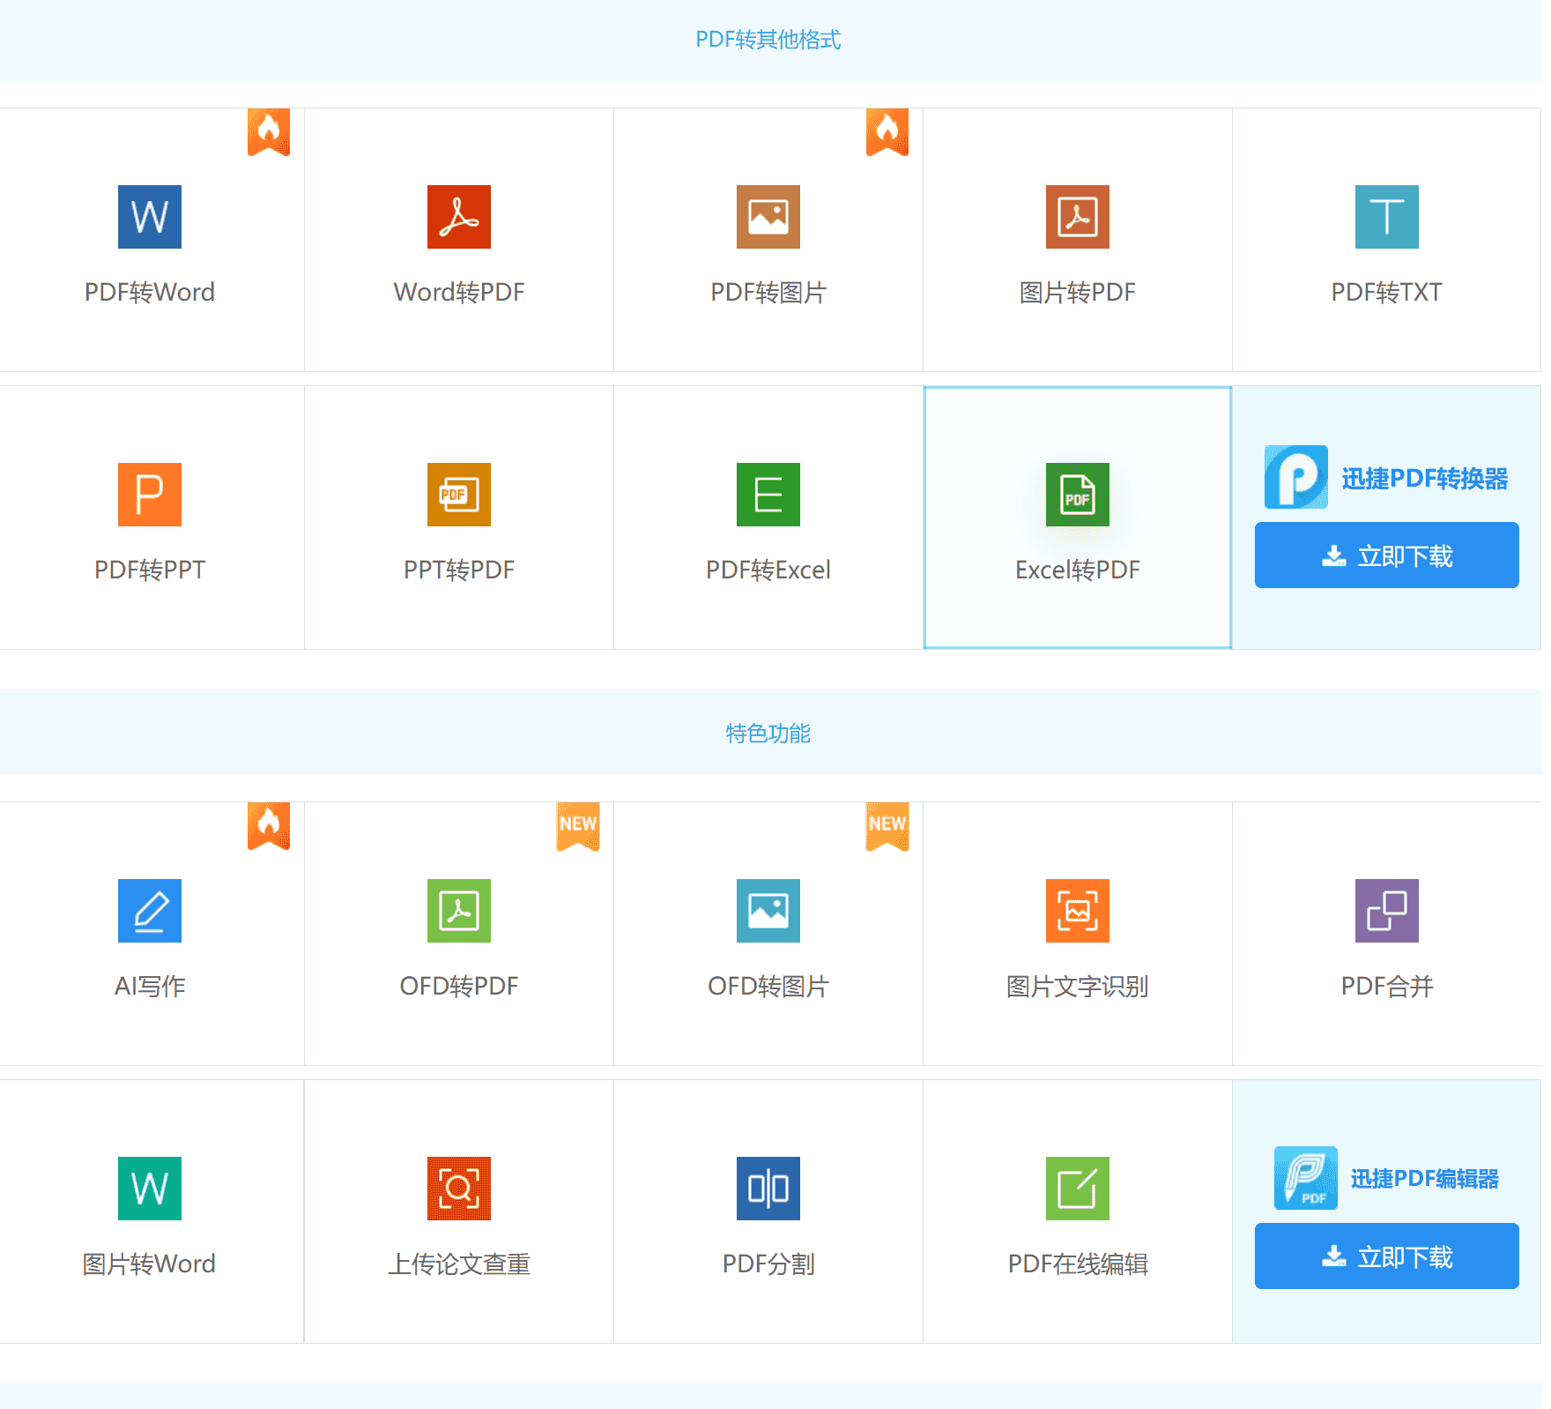1551x1409 pixels.
Task: Click the PDF转其他格式 section heading
Action: 768,40
